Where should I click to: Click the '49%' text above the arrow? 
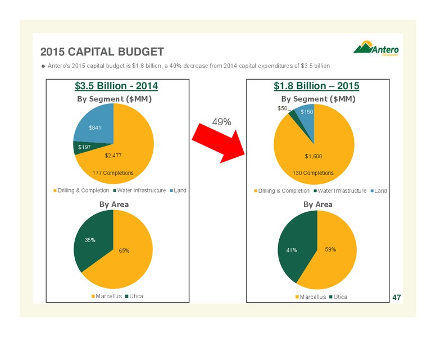click(221, 122)
